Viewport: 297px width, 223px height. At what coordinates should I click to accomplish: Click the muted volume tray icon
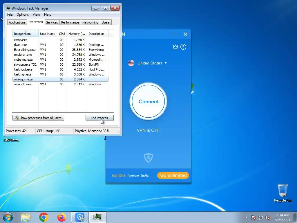click(268, 218)
